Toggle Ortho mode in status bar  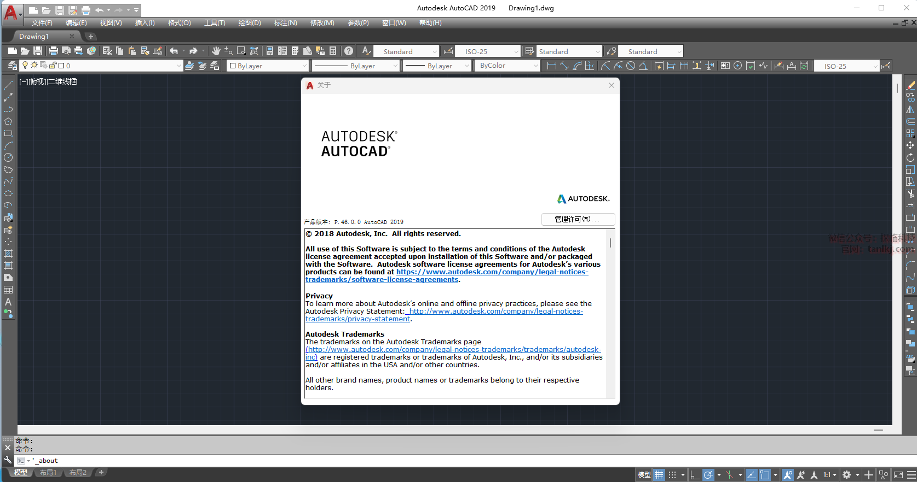tap(695, 475)
